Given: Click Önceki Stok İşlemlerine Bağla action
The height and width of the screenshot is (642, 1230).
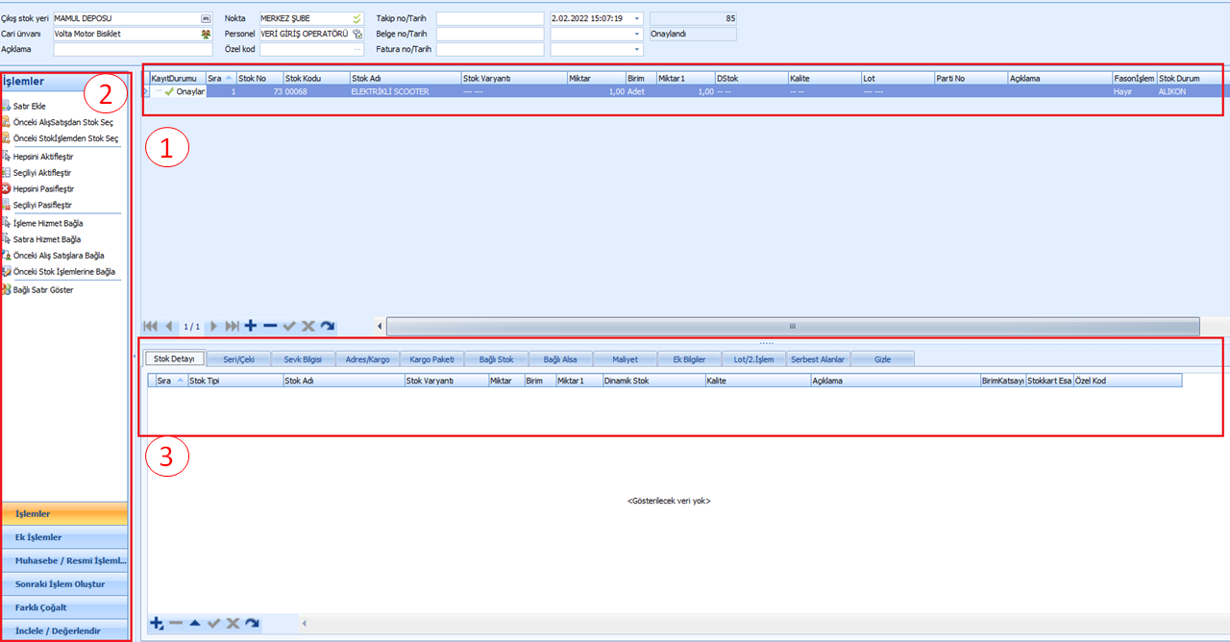Looking at the screenshot, I should (64, 272).
